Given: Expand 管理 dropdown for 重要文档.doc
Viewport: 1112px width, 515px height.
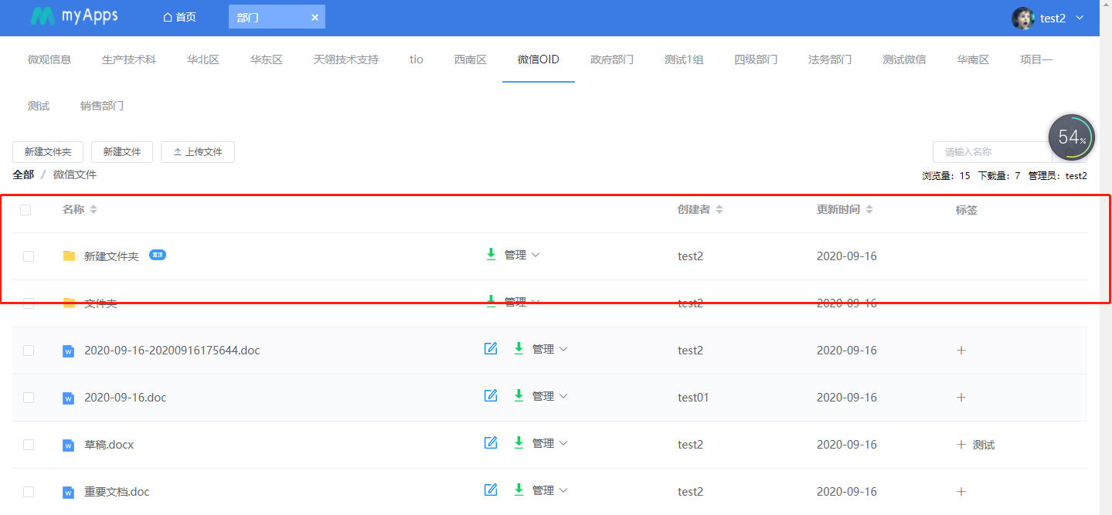Looking at the screenshot, I should click(x=550, y=490).
